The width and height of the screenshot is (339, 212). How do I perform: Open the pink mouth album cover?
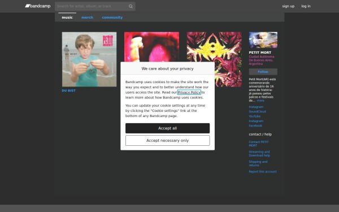tap(151, 47)
